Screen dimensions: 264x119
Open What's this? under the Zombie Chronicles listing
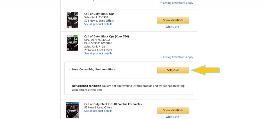[173, 117]
